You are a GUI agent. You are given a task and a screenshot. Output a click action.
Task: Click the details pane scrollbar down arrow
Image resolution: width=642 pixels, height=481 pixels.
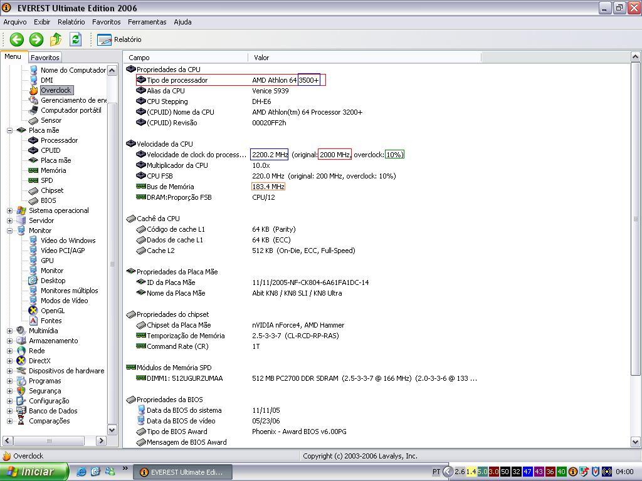[636, 442]
